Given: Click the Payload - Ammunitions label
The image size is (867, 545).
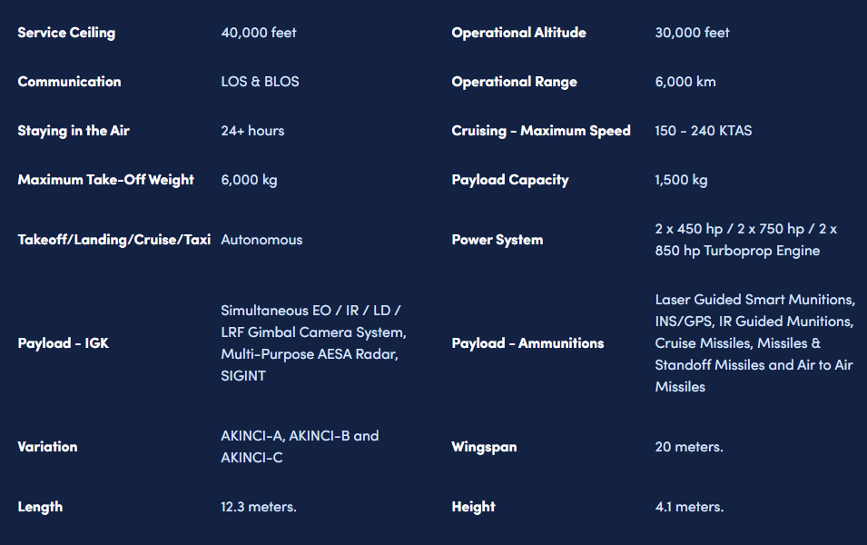Looking at the screenshot, I should click(527, 343).
